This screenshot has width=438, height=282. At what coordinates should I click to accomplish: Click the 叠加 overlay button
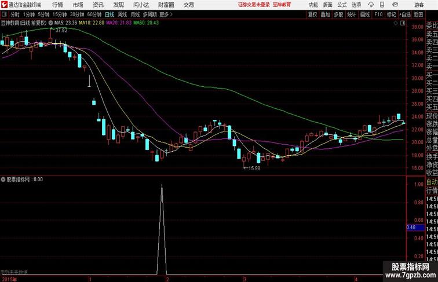[326, 14]
